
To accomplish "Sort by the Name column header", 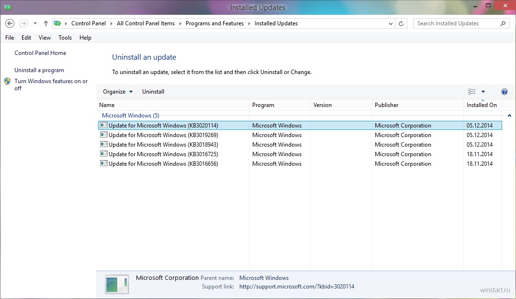I will [x=173, y=105].
